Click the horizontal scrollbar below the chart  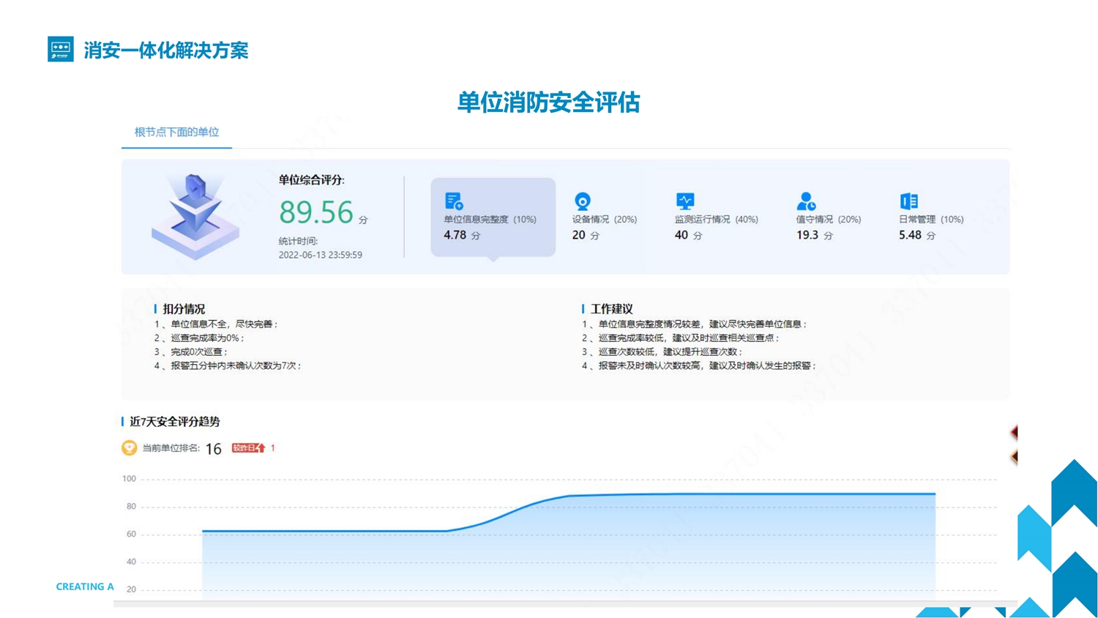click(x=564, y=604)
